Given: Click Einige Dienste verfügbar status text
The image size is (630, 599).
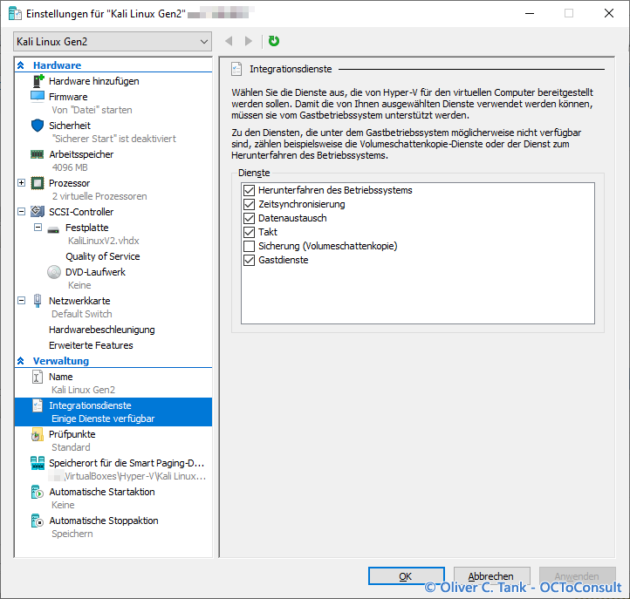Looking at the screenshot, I should click(x=103, y=419).
